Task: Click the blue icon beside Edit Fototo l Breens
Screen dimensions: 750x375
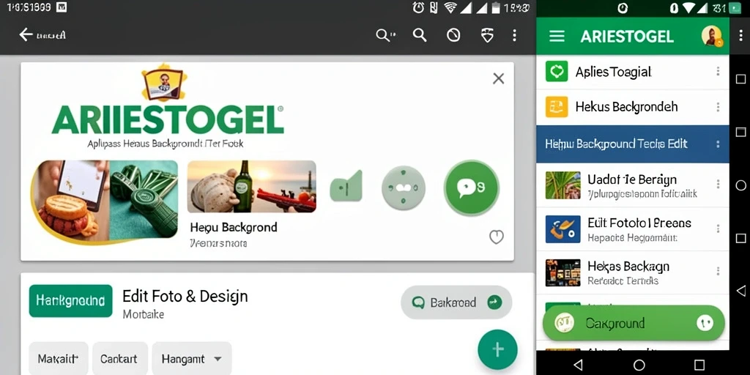Action: pos(563,229)
